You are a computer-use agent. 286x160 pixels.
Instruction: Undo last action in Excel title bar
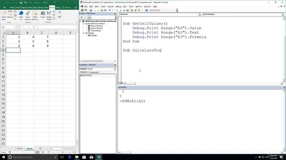pyautogui.click(x=25, y=3)
